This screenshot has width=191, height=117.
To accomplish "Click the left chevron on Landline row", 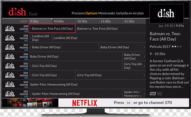I will click(31, 38).
